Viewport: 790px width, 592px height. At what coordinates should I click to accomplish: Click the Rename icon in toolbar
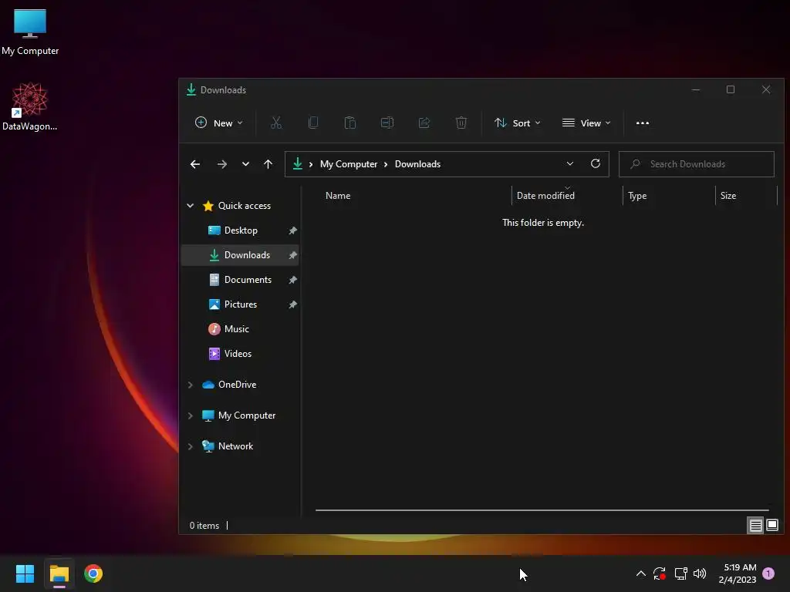pos(387,123)
